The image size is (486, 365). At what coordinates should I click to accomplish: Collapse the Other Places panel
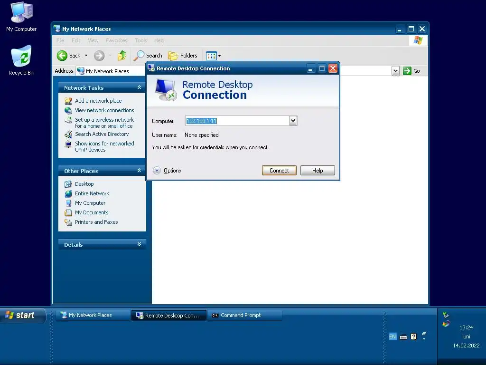[139, 171]
